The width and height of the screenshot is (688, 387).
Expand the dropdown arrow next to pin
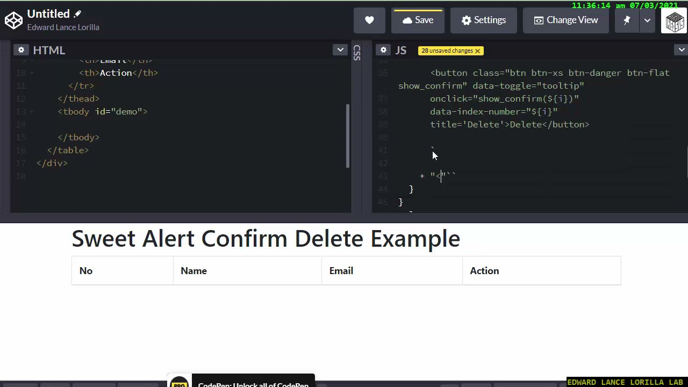tap(647, 20)
